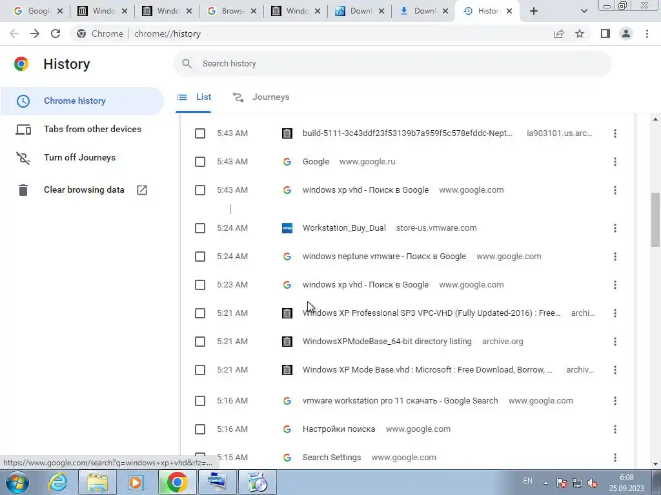Open Windows Media Player from taskbar
661x495 pixels.
click(x=137, y=482)
